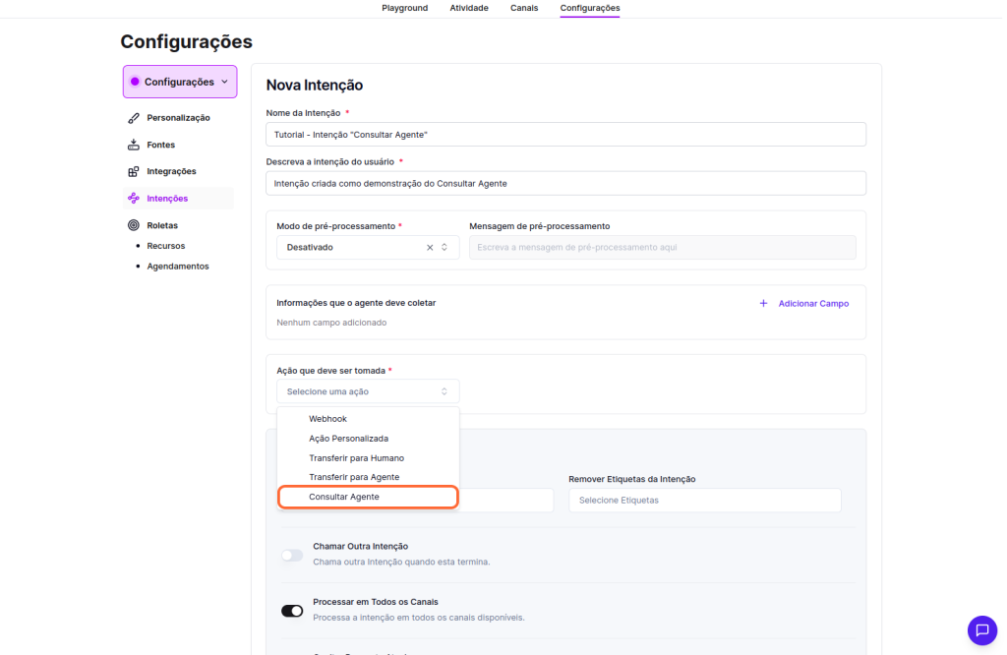The width and height of the screenshot is (1007, 655).
Task: Go to the Canais tab
Action: point(524,8)
